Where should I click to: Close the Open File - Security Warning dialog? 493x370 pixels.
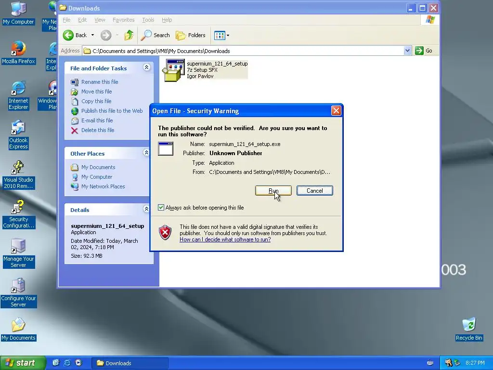(336, 111)
